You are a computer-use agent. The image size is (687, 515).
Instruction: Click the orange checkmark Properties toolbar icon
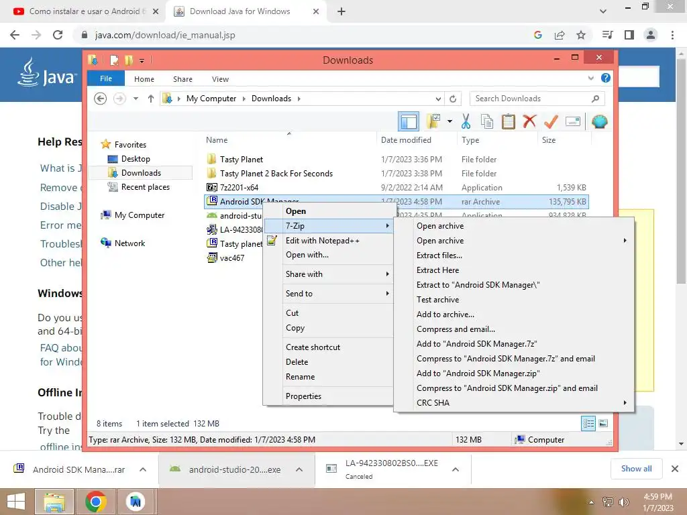(551, 121)
